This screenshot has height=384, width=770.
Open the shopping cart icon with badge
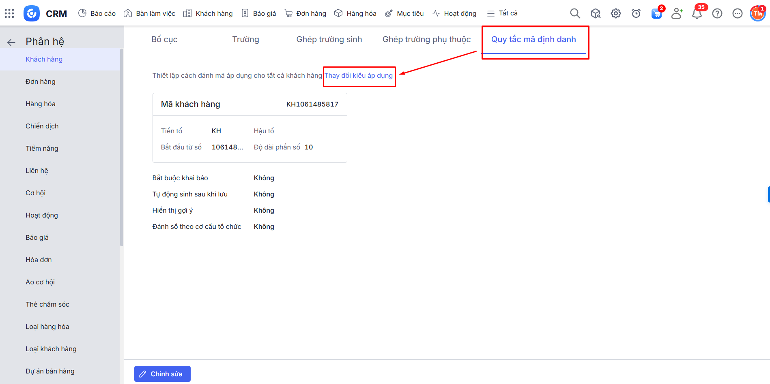click(656, 13)
